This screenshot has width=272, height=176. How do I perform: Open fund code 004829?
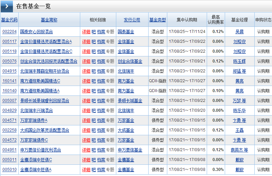(10, 110)
